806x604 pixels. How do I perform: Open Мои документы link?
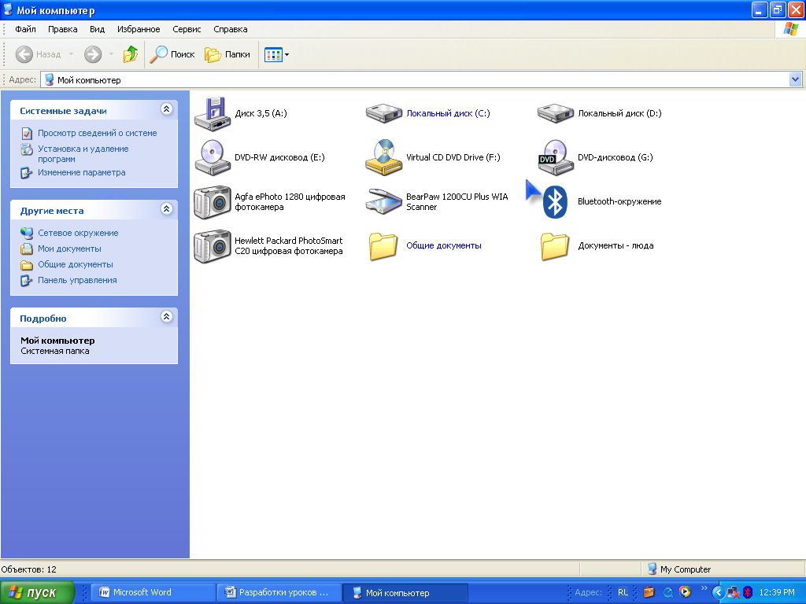[x=69, y=249]
